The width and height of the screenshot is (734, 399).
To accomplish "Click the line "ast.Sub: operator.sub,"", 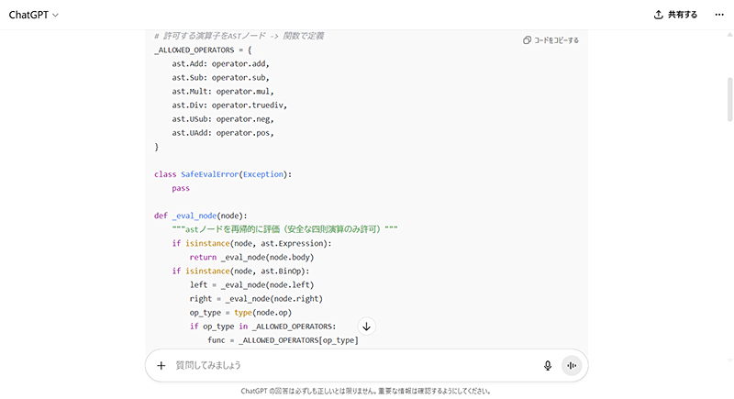I will click(220, 78).
